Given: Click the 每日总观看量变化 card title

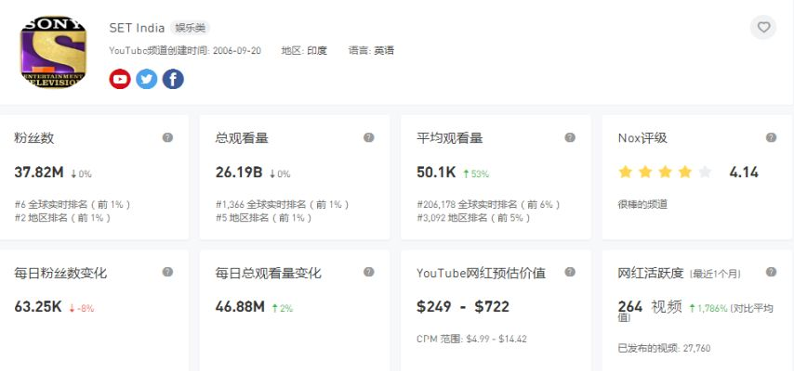Looking at the screenshot, I should point(269,274).
